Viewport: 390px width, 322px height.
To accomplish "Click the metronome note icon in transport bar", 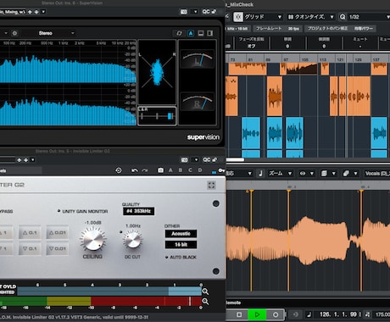I will tap(309, 314).
